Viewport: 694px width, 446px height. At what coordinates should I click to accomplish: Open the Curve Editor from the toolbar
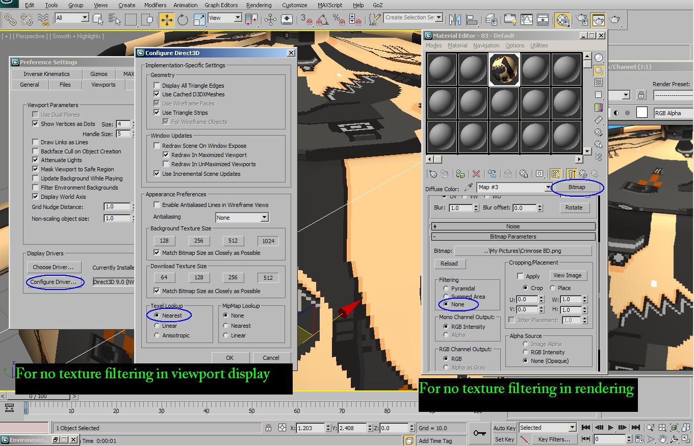click(526, 20)
